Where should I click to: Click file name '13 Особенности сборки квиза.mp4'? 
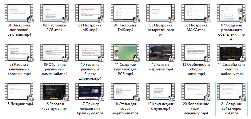[196, 69]
